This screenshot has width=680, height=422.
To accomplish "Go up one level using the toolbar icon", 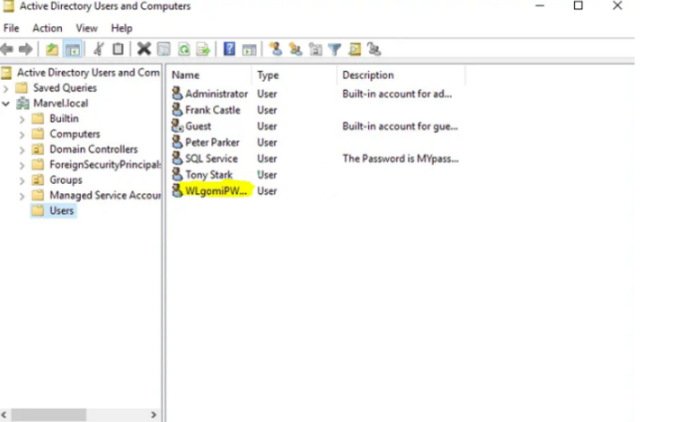I will [53, 49].
